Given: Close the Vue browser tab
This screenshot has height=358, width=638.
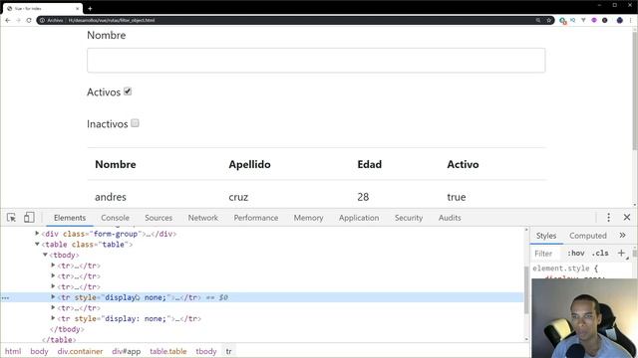Looking at the screenshot, I should tap(78, 8).
